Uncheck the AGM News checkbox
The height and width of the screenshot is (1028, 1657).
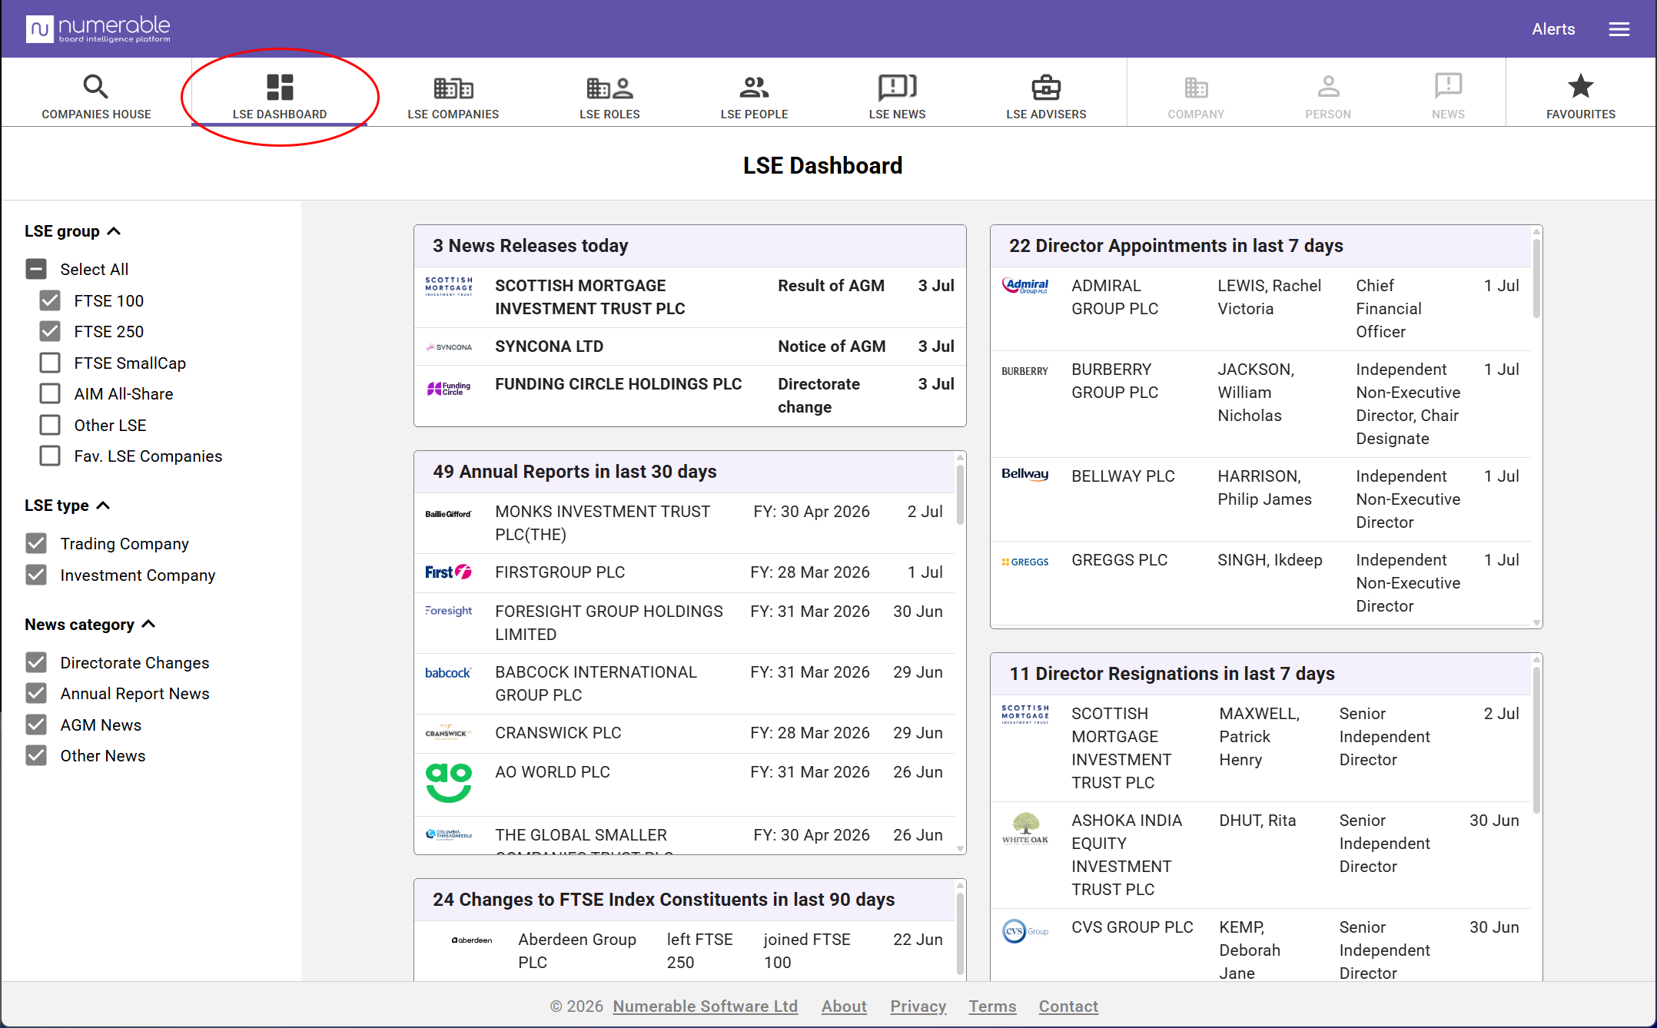[36, 725]
